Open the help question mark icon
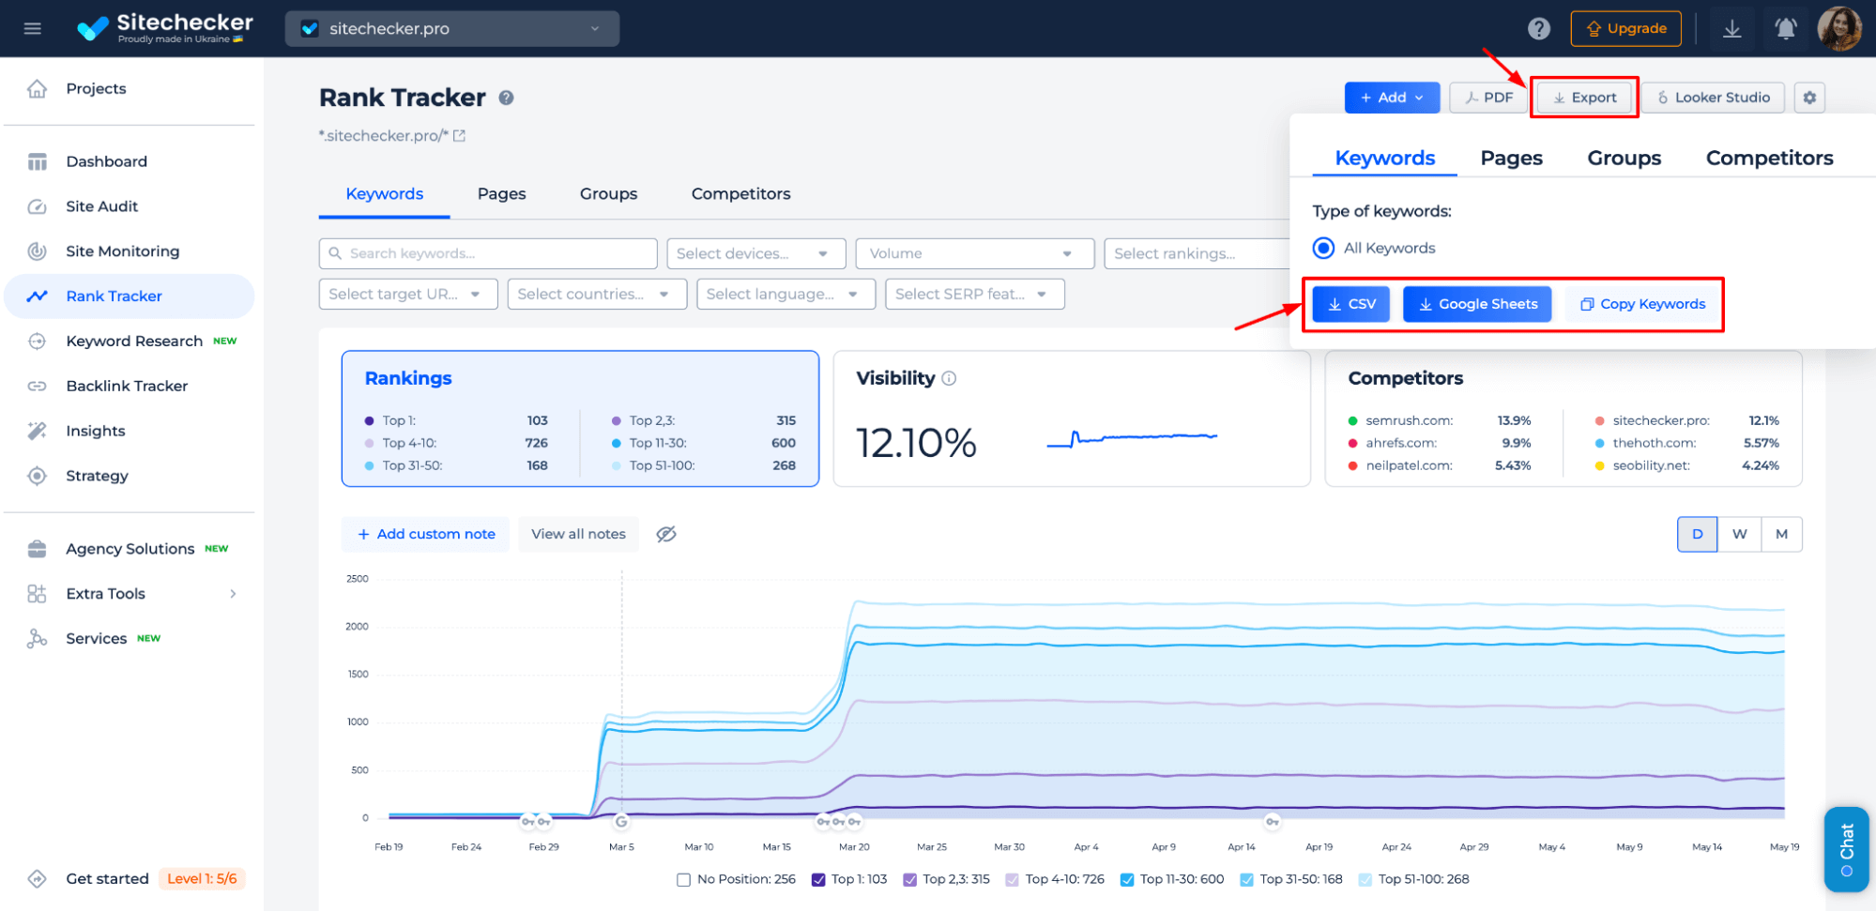 [x=1539, y=28]
